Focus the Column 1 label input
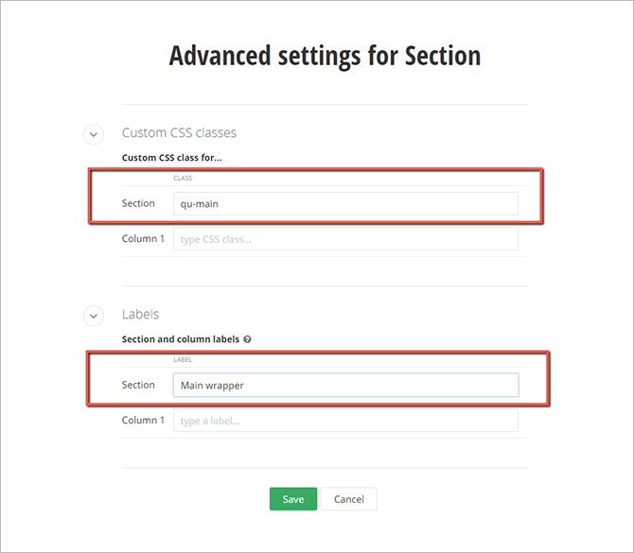634x553 pixels. pos(345,421)
